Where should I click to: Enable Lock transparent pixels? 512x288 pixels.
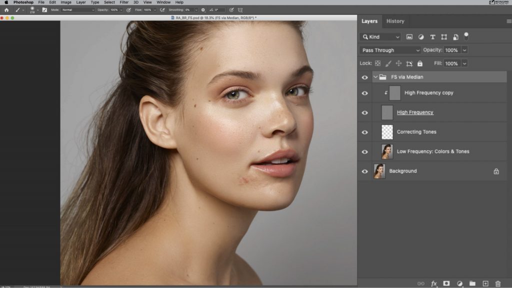(x=378, y=63)
